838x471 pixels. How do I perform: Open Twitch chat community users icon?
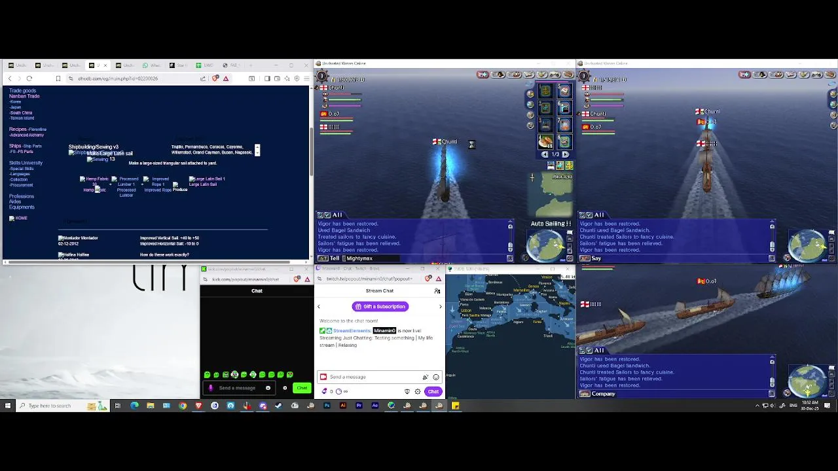pos(437,291)
